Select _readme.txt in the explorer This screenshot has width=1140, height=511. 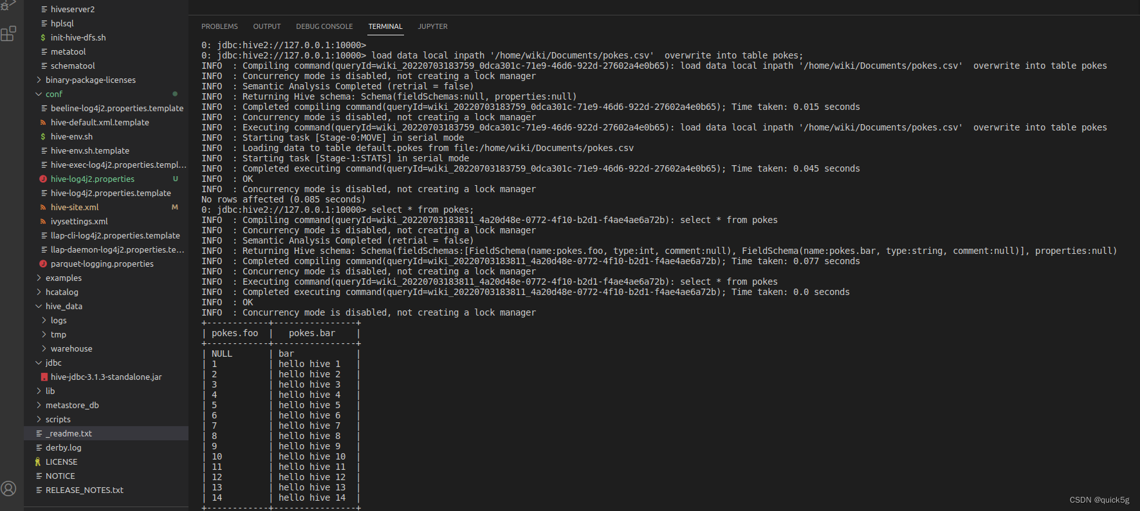point(106,434)
